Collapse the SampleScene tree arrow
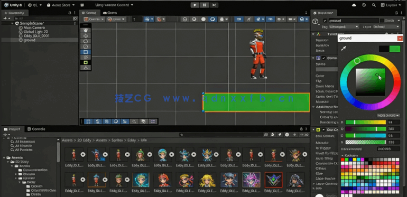 (x=13, y=23)
